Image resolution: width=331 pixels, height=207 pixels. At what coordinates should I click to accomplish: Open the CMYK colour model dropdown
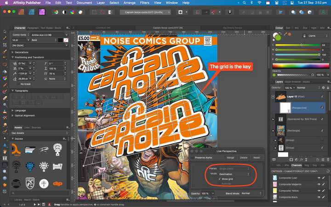tap(318, 36)
